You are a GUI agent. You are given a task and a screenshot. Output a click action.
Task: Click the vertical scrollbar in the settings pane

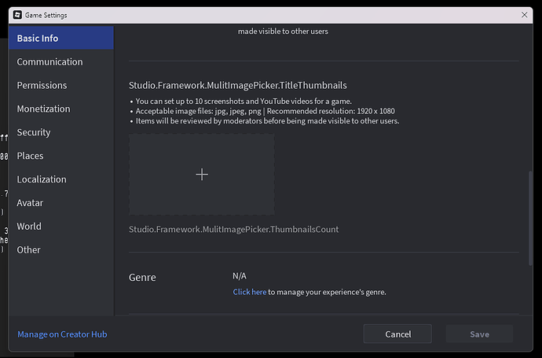530,218
